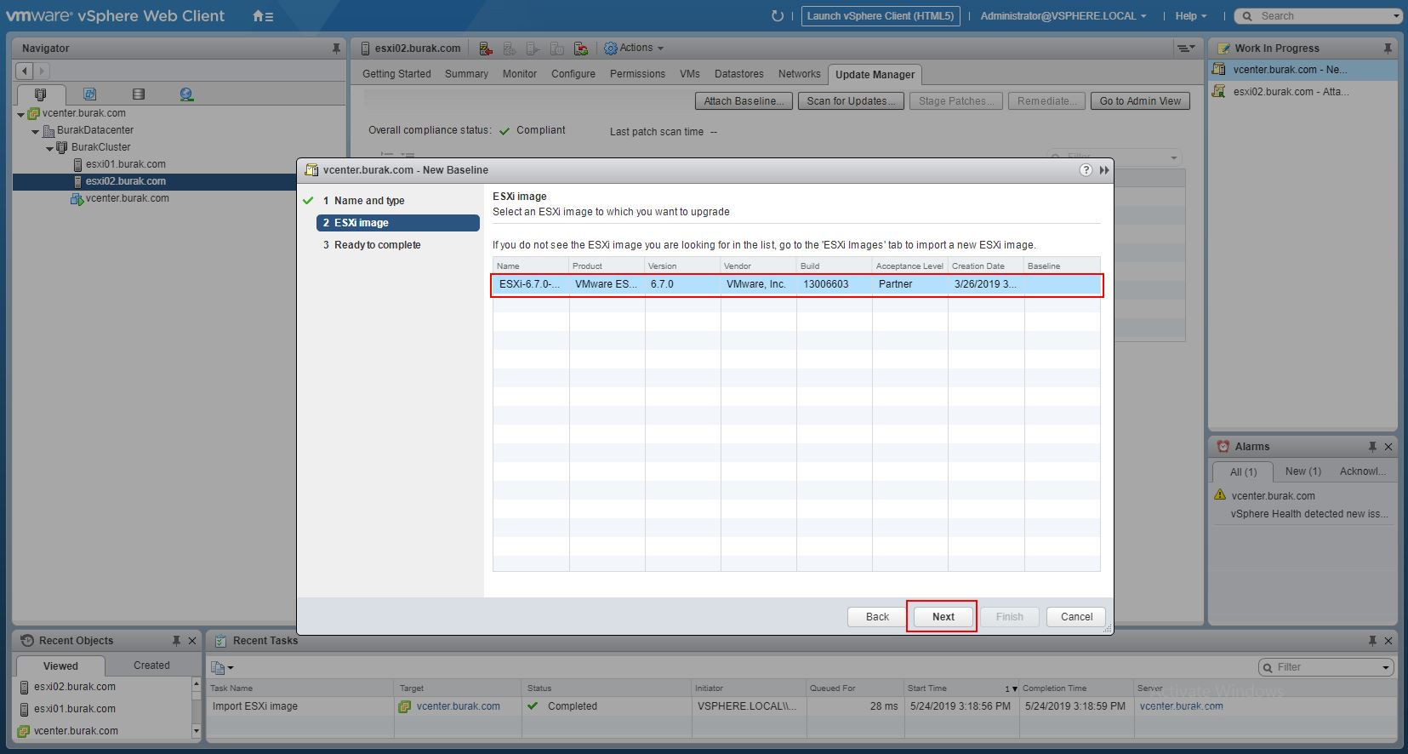The width and height of the screenshot is (1408, 754).
Task: Open recent tasks export icon menu
Action: click(x=221, y=668)
